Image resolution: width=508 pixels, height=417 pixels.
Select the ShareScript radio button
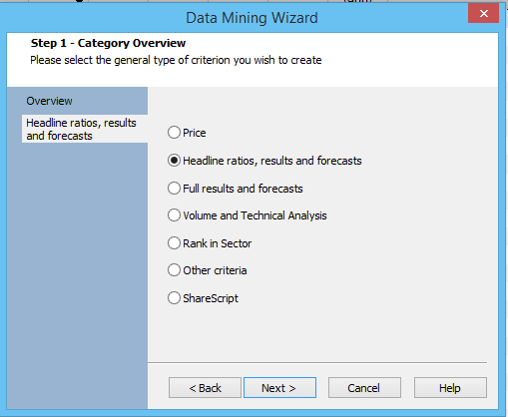tap(174, 298)
